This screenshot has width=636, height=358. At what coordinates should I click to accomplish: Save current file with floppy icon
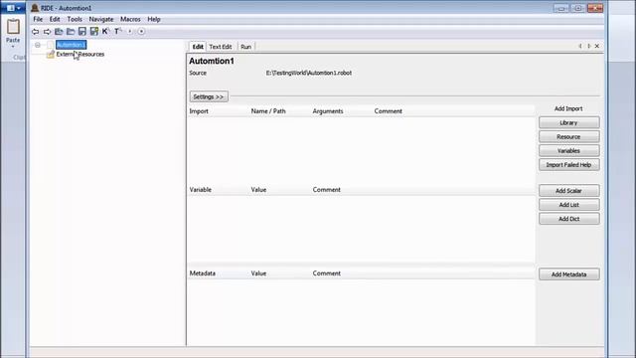(82, 31)
